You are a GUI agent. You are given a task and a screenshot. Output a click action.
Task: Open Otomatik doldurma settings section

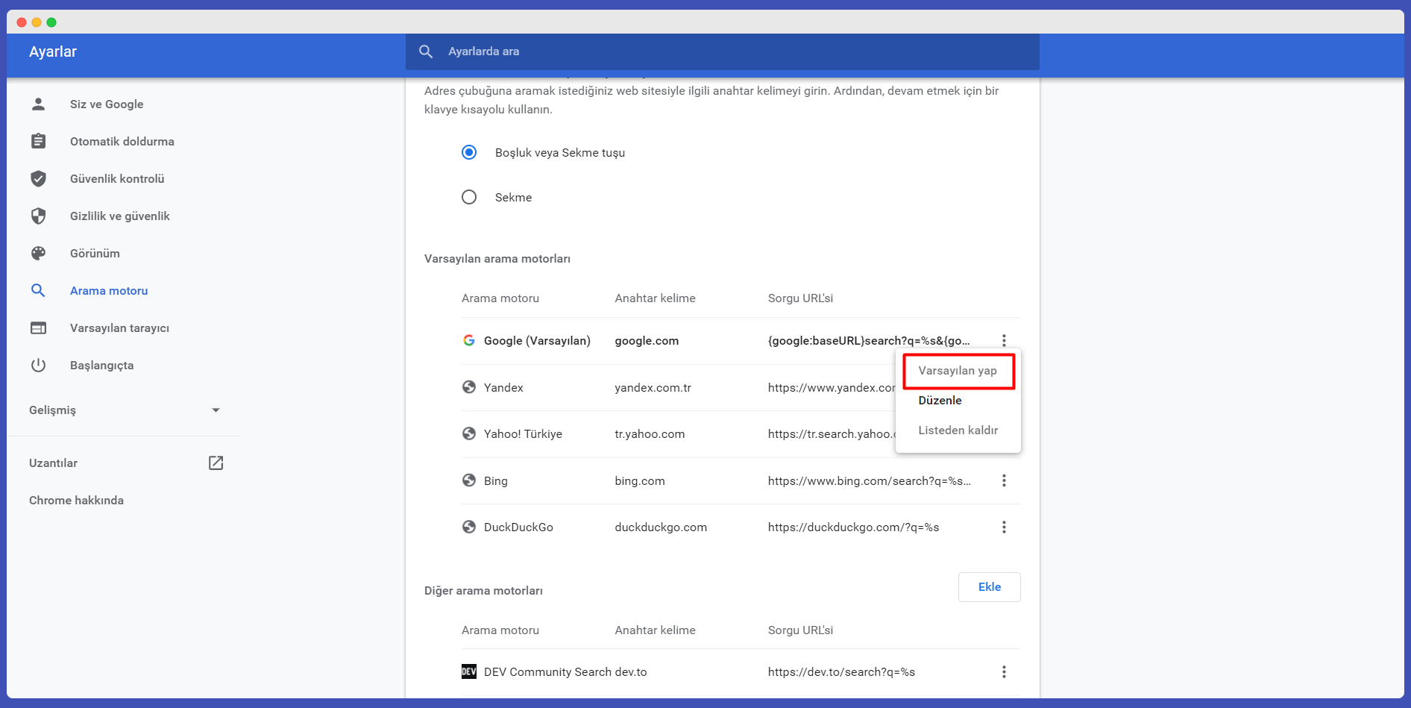point(122,142)
